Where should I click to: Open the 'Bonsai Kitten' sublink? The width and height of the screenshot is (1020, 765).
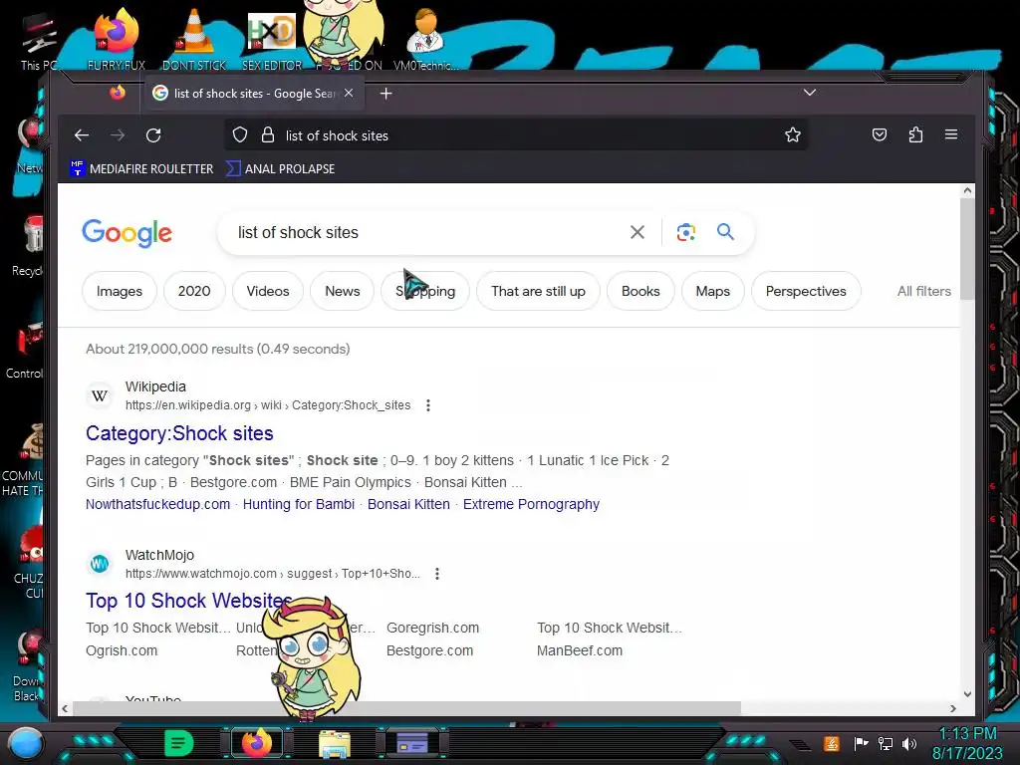[408, 504]
